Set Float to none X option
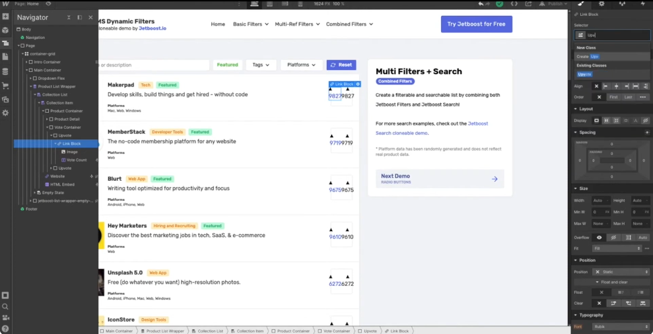 tap(601, 292)
